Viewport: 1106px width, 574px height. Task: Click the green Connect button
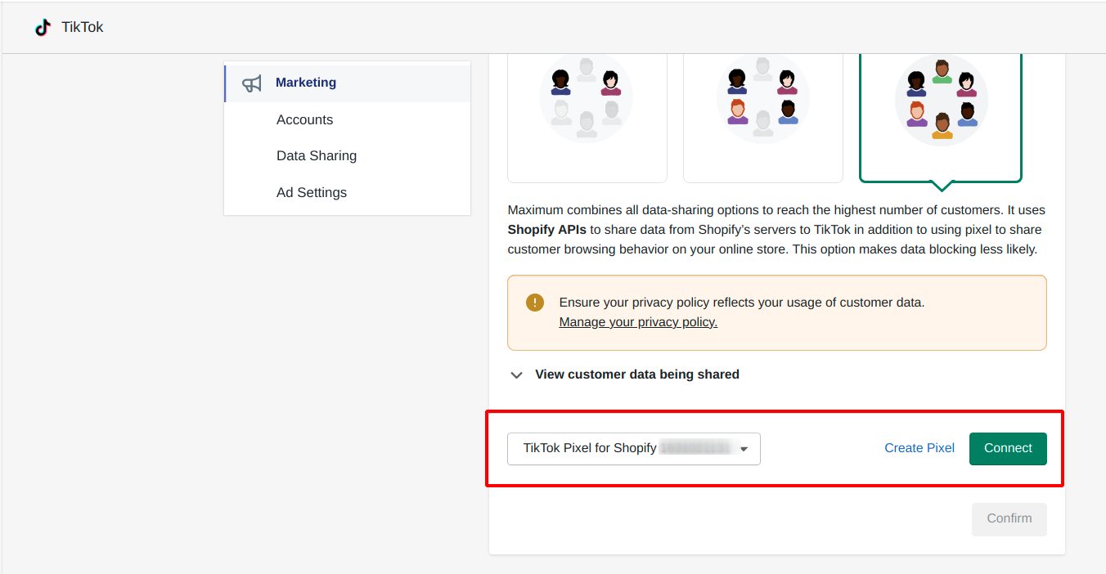1008,449
